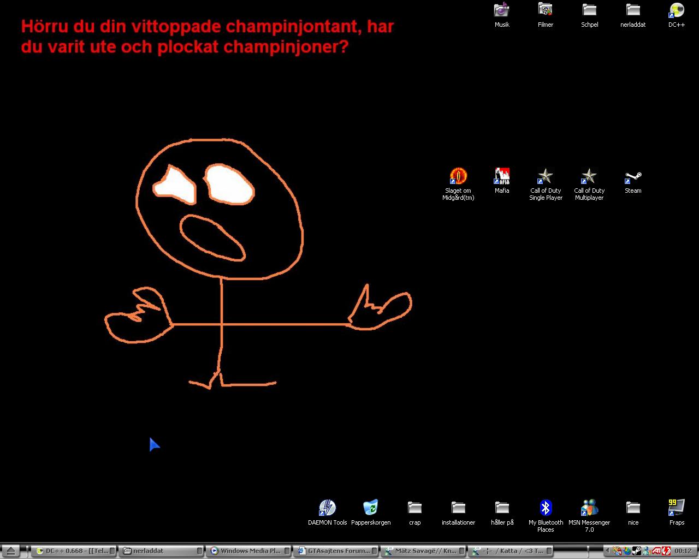Select the håller på folder
This screenshot has height=559, width=699.
[x=502, y=513]
